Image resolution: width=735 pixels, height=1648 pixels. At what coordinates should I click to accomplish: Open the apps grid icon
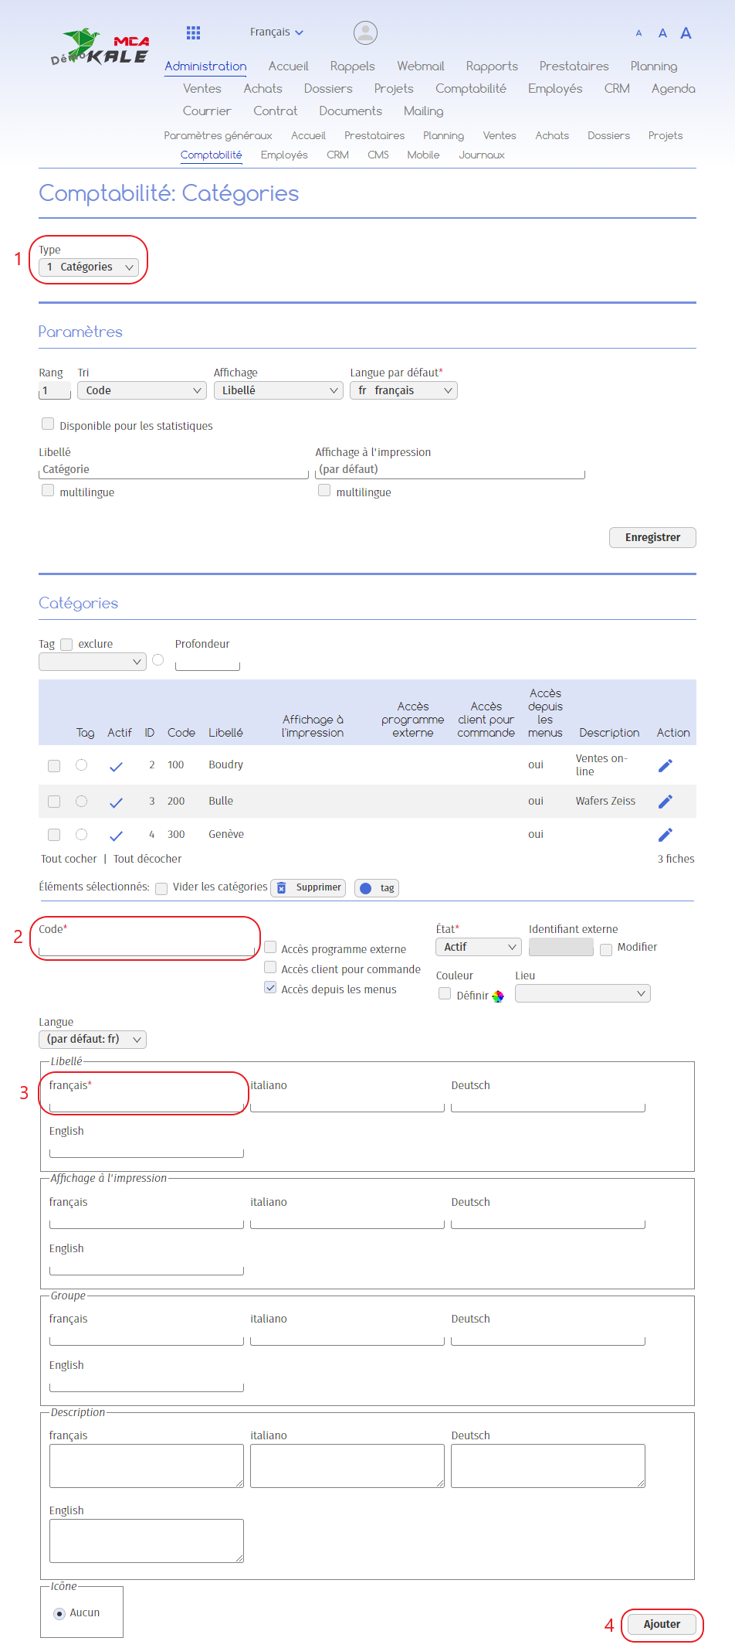pyautogui.click(x=193, y=32)
